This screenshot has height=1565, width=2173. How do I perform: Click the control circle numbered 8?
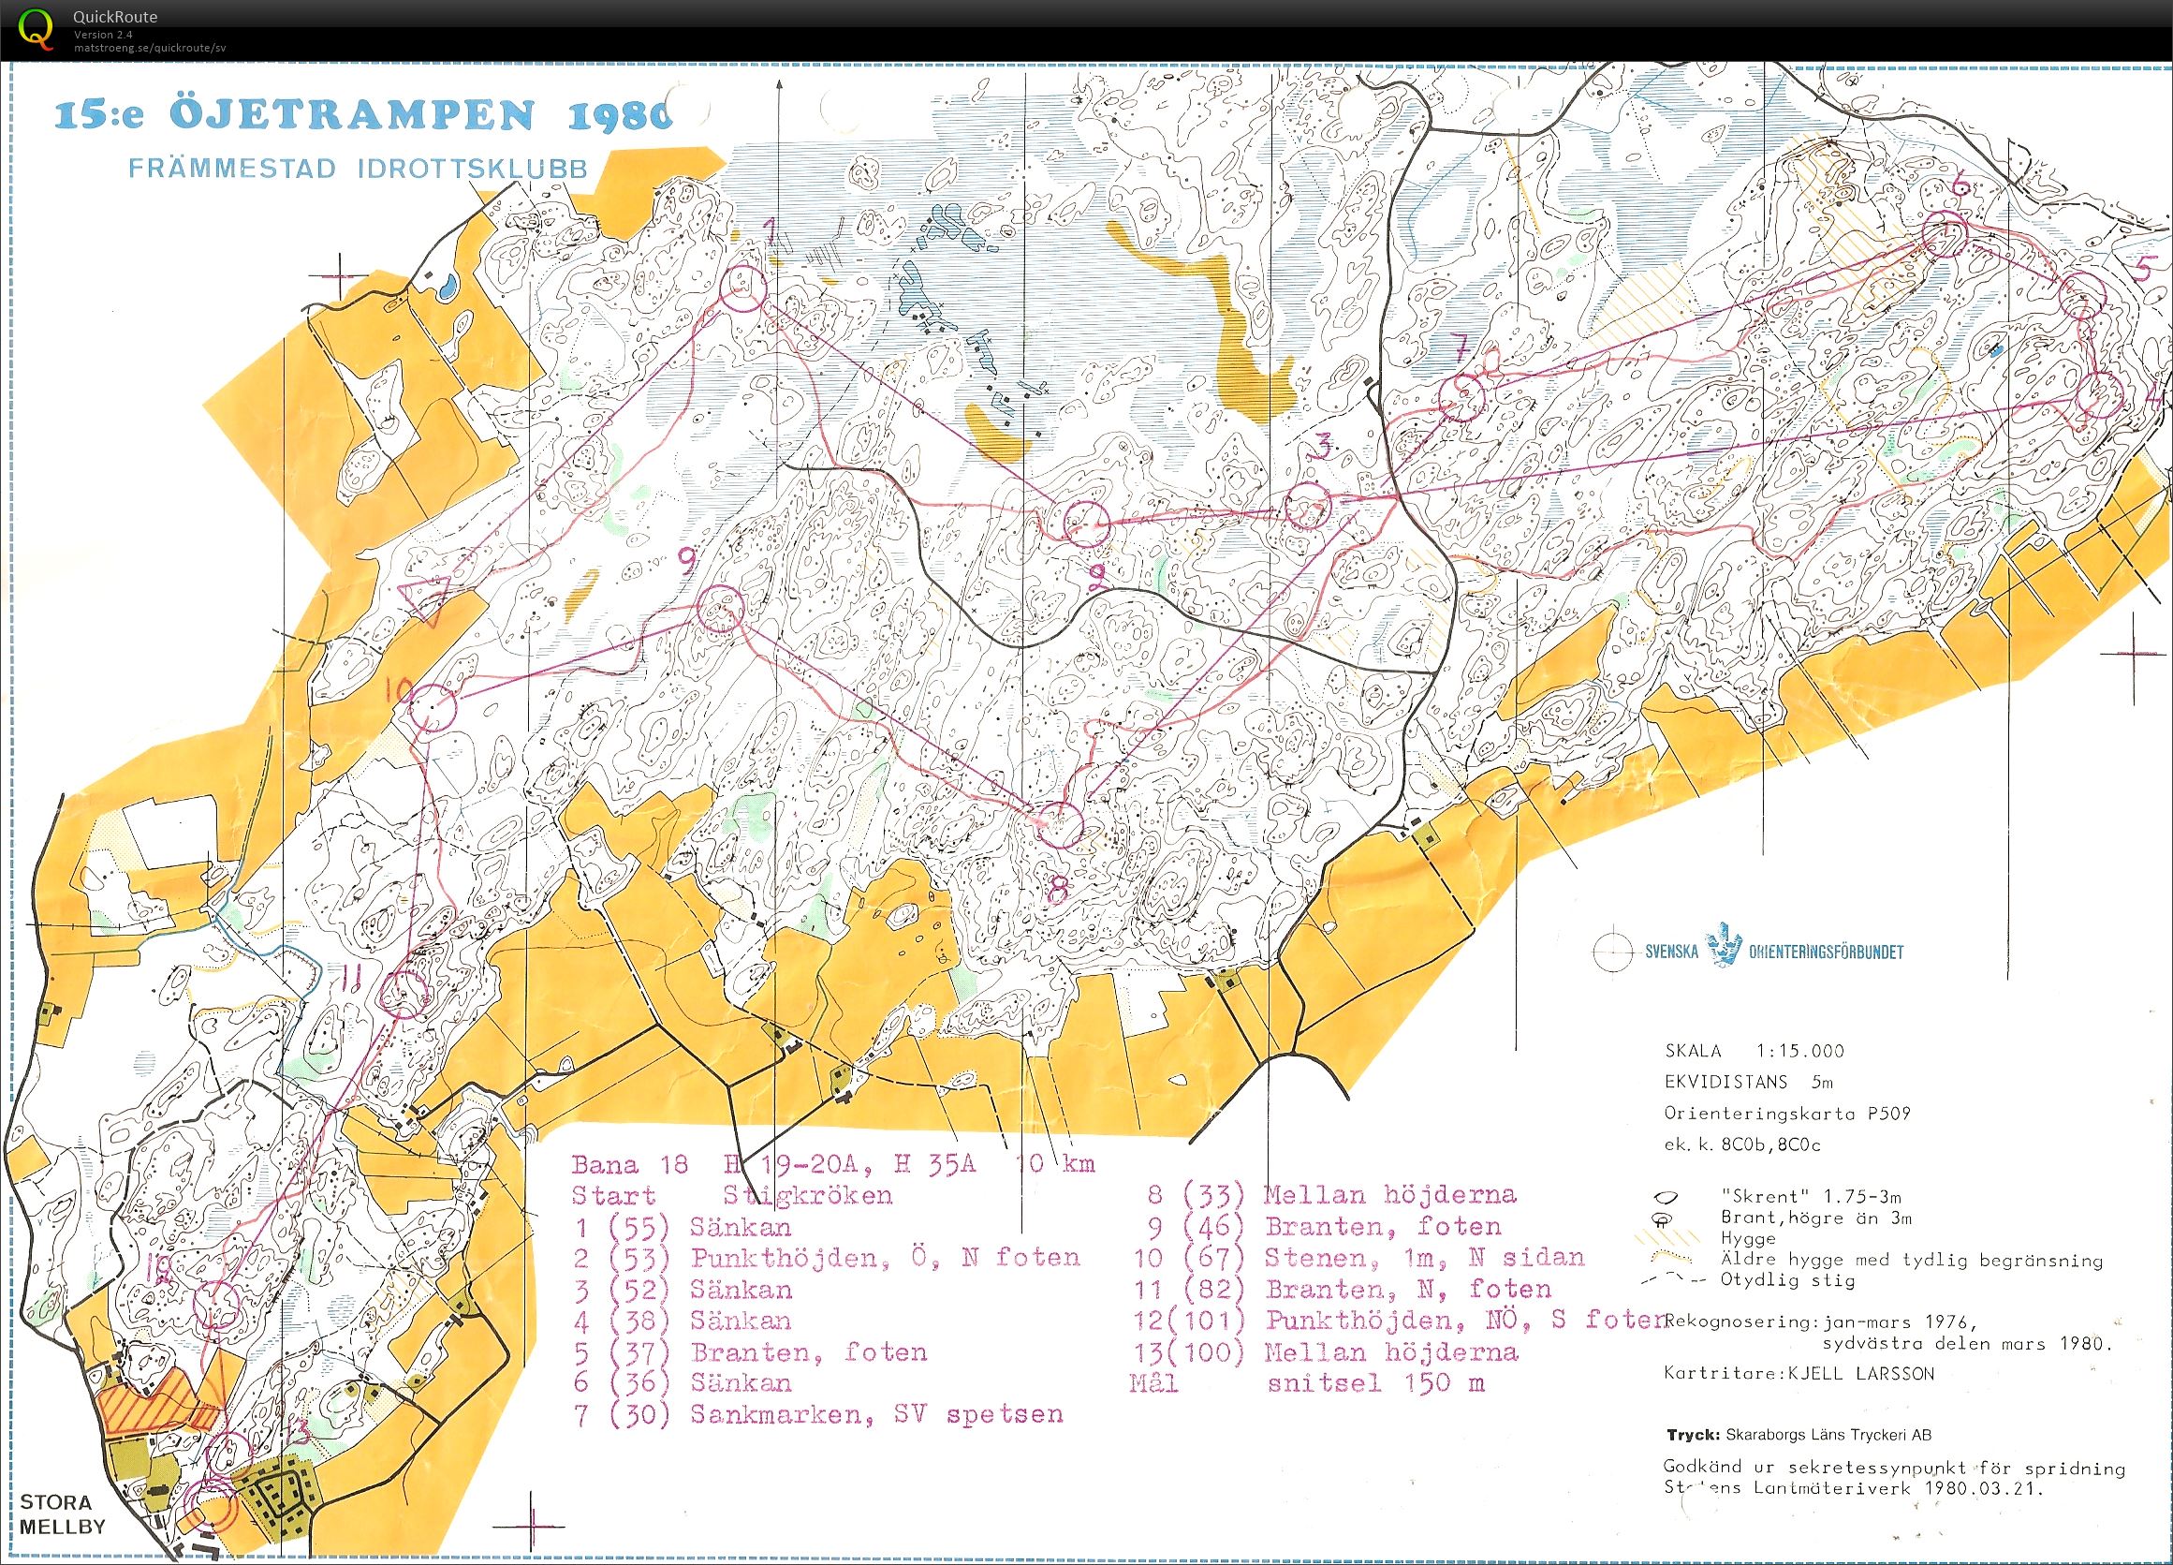1059,825
